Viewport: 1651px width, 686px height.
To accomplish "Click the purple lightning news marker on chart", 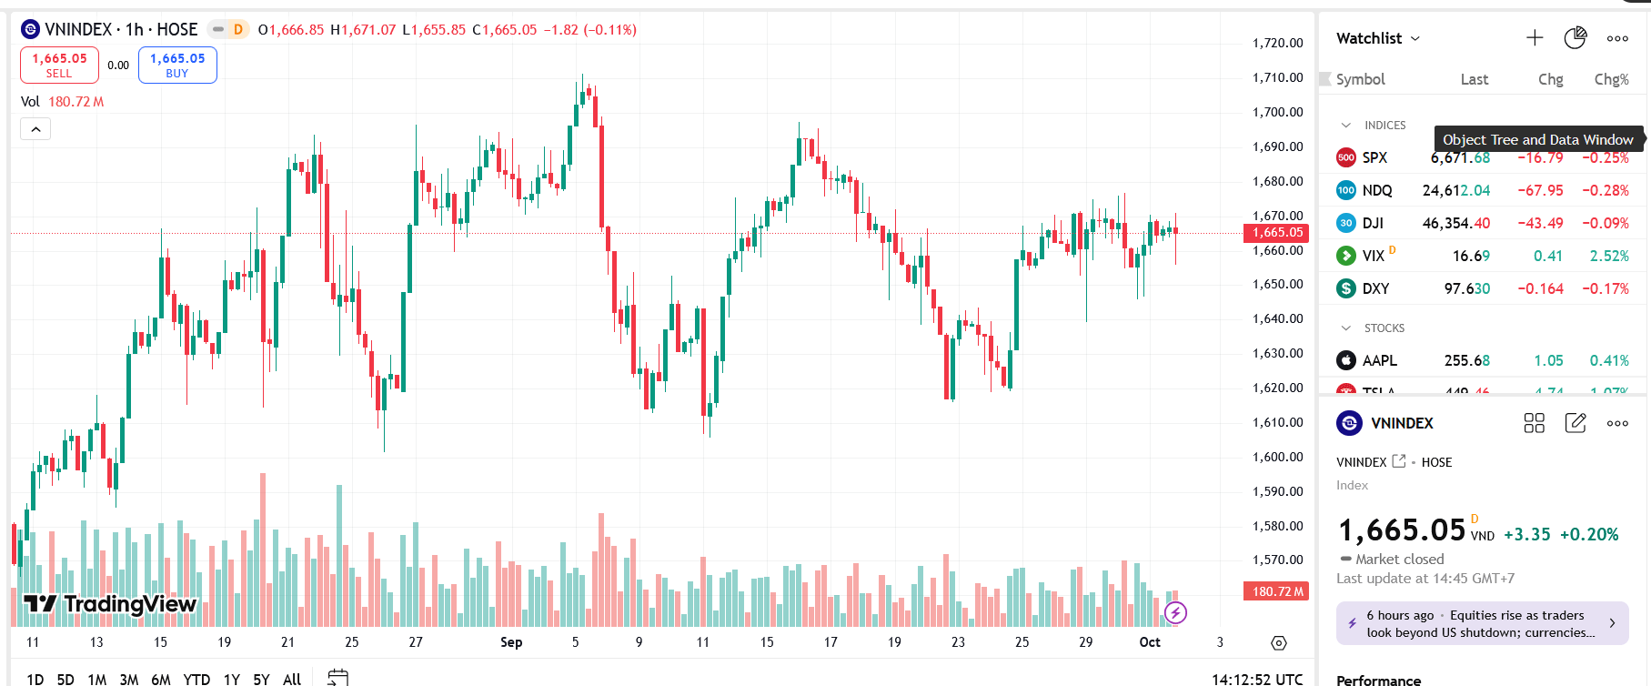I will 1175,612.
